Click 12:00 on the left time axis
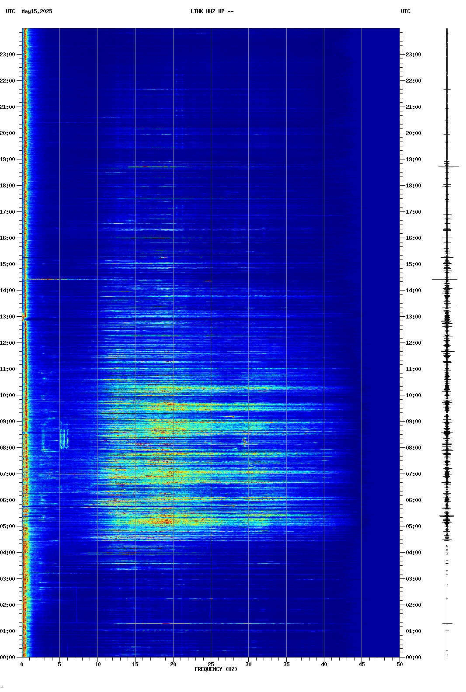466x692 pixels. [x=8, y=343]
